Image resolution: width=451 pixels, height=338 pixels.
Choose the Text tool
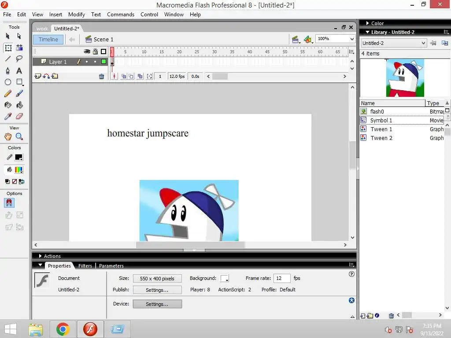(19, 71)
